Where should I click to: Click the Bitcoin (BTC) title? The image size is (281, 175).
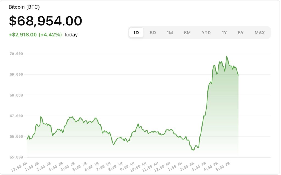pos(24,7)
